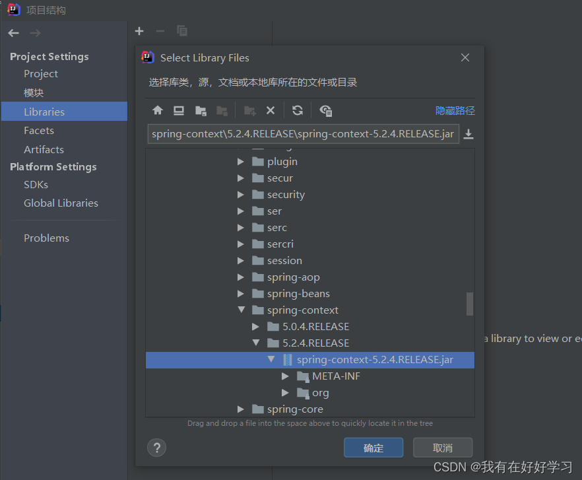
Task: Select the serc folder row
Action: (310, 227)
